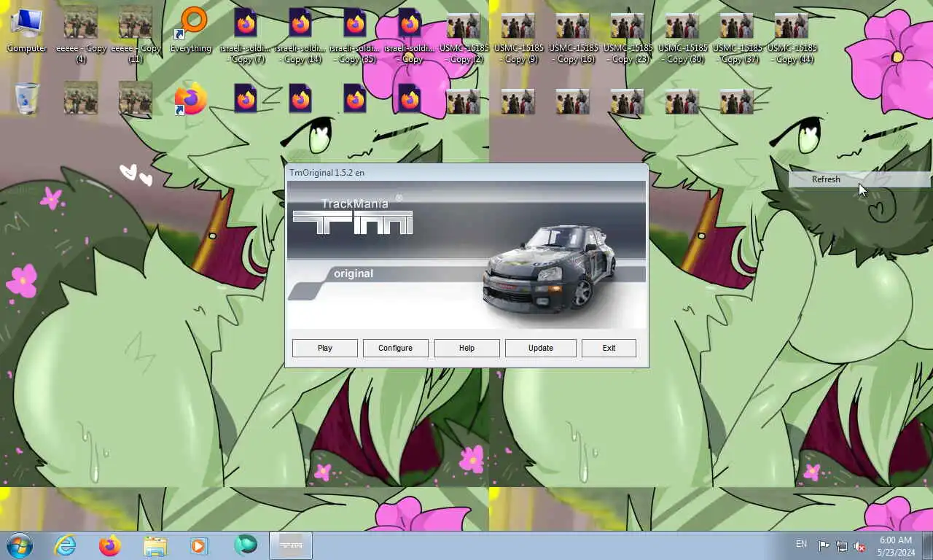
Task: Click the teal round app icon on the taskbar
Action: 246,545
